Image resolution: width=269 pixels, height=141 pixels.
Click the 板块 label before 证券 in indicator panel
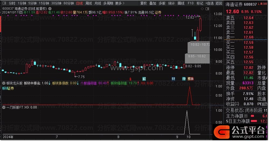pyautogui.click(x=5, y=89)
